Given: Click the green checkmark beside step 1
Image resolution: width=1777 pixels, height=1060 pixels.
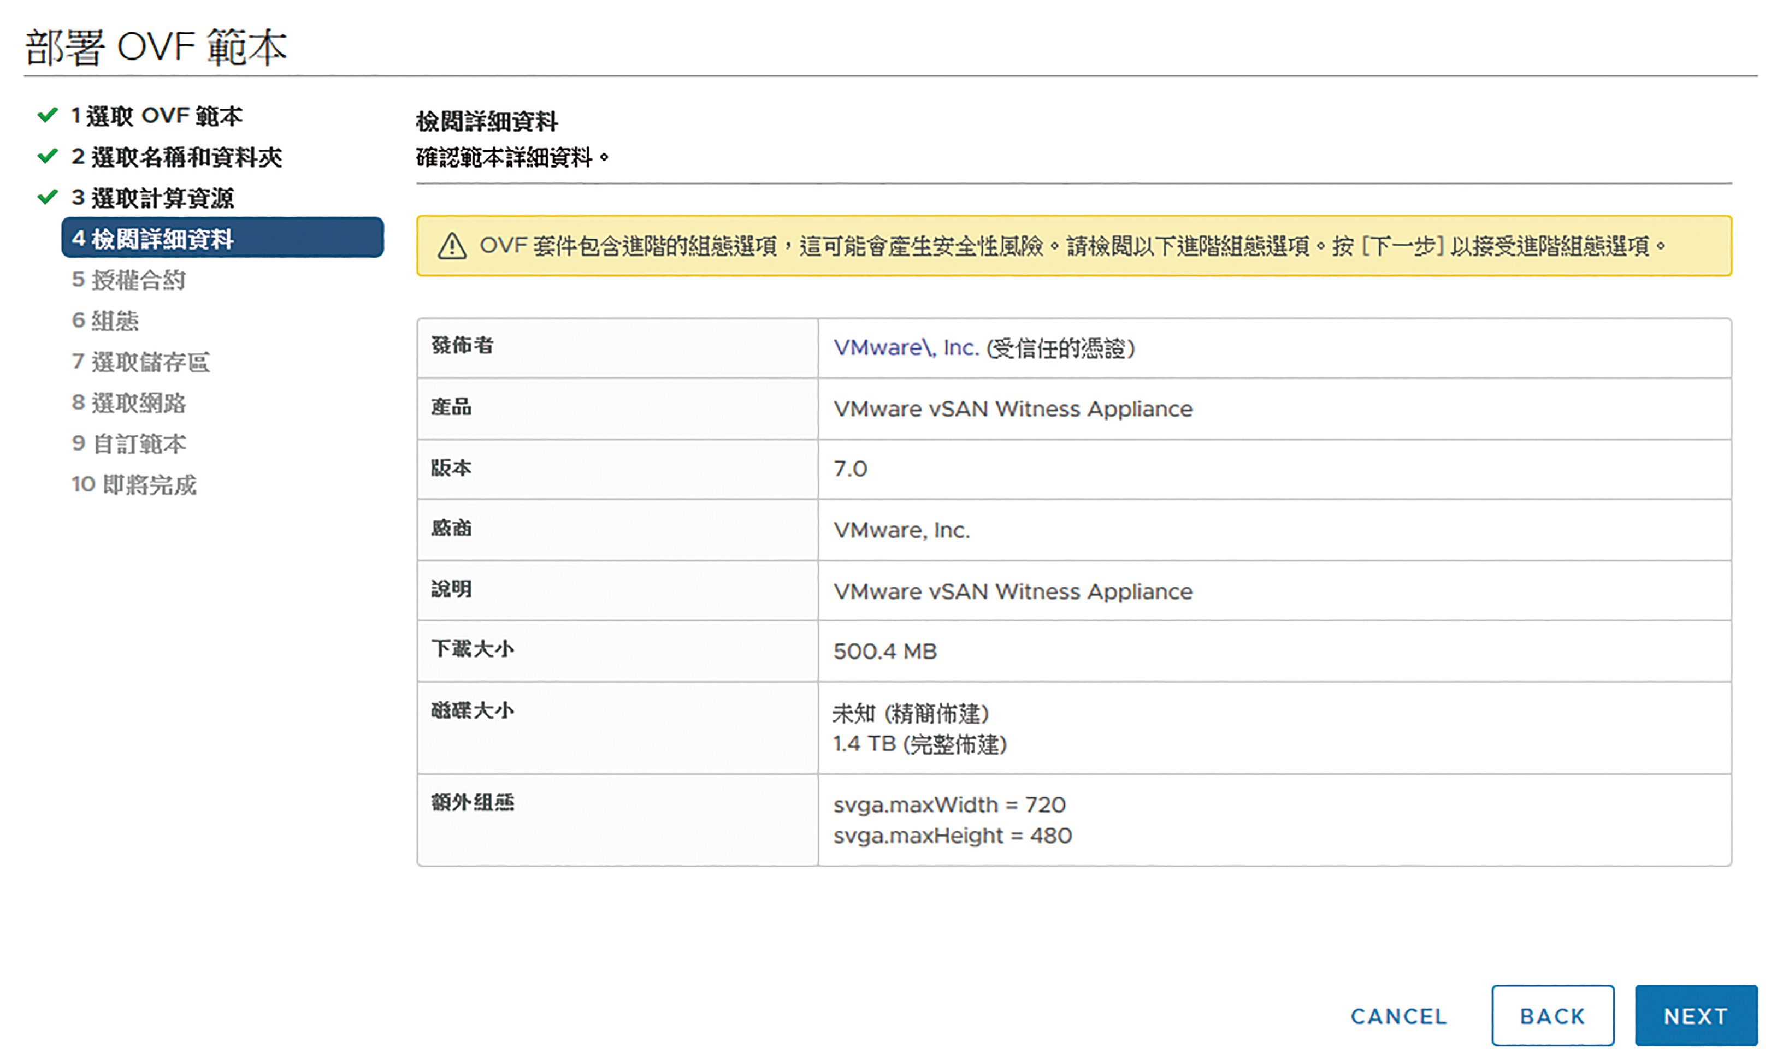Looking at the screenshot, I should click(47, 115).
